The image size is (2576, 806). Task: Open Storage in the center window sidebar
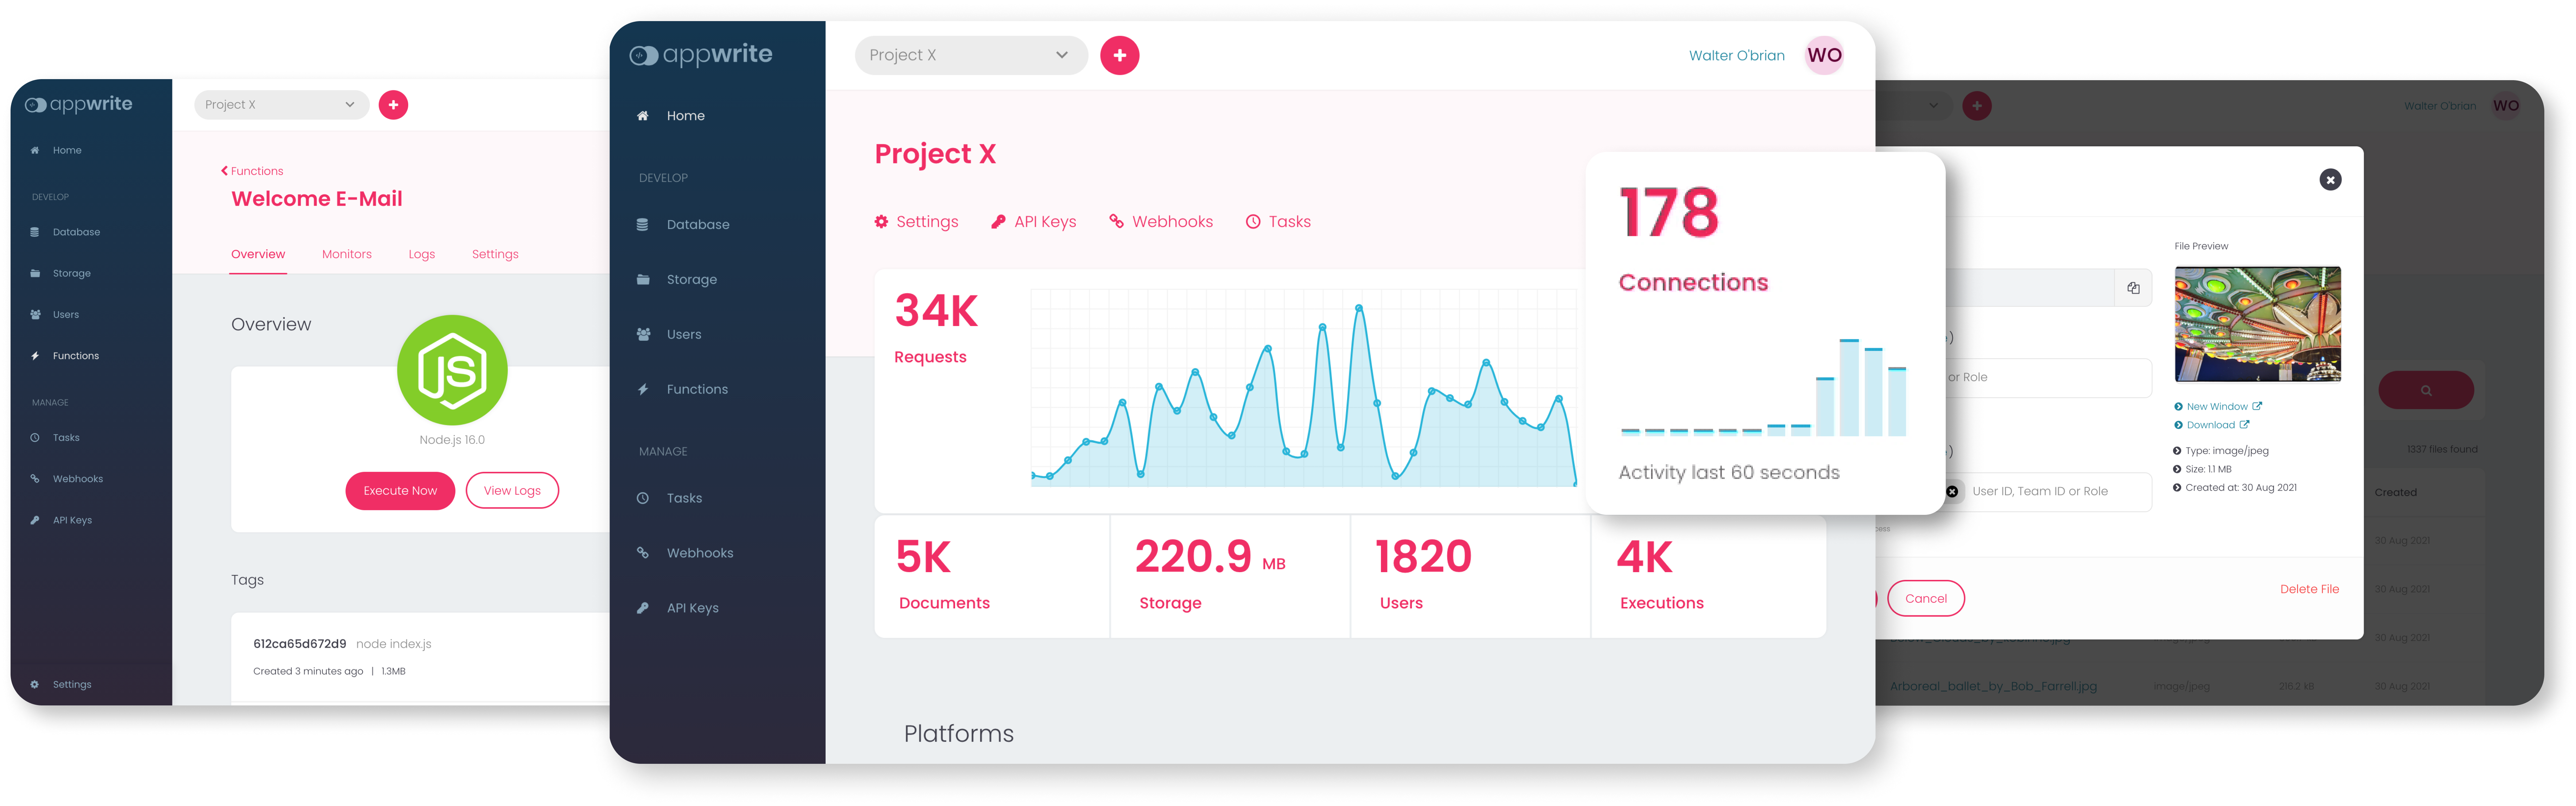(x=691, y=280)
